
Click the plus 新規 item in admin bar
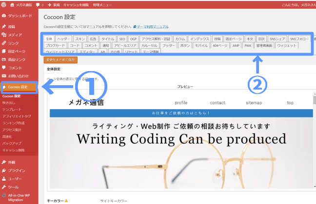pyautogui.click(x=54, y=5)
